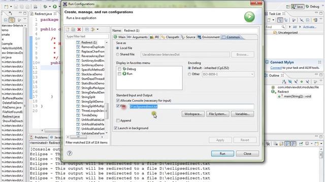The width and height of the screenshot is (325, 182).
Task: Click Duplicate launch configuration icon
Action: point(73,29)
